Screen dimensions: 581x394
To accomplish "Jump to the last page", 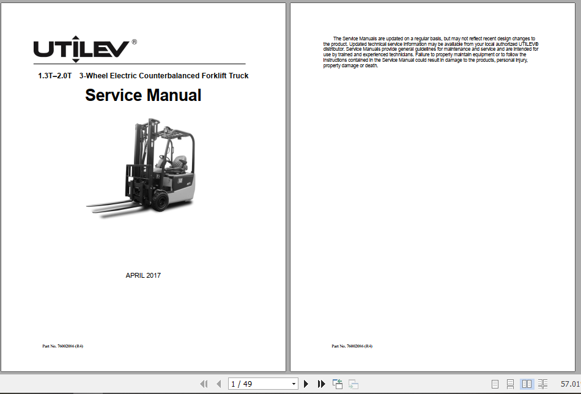I will [321, 384].
